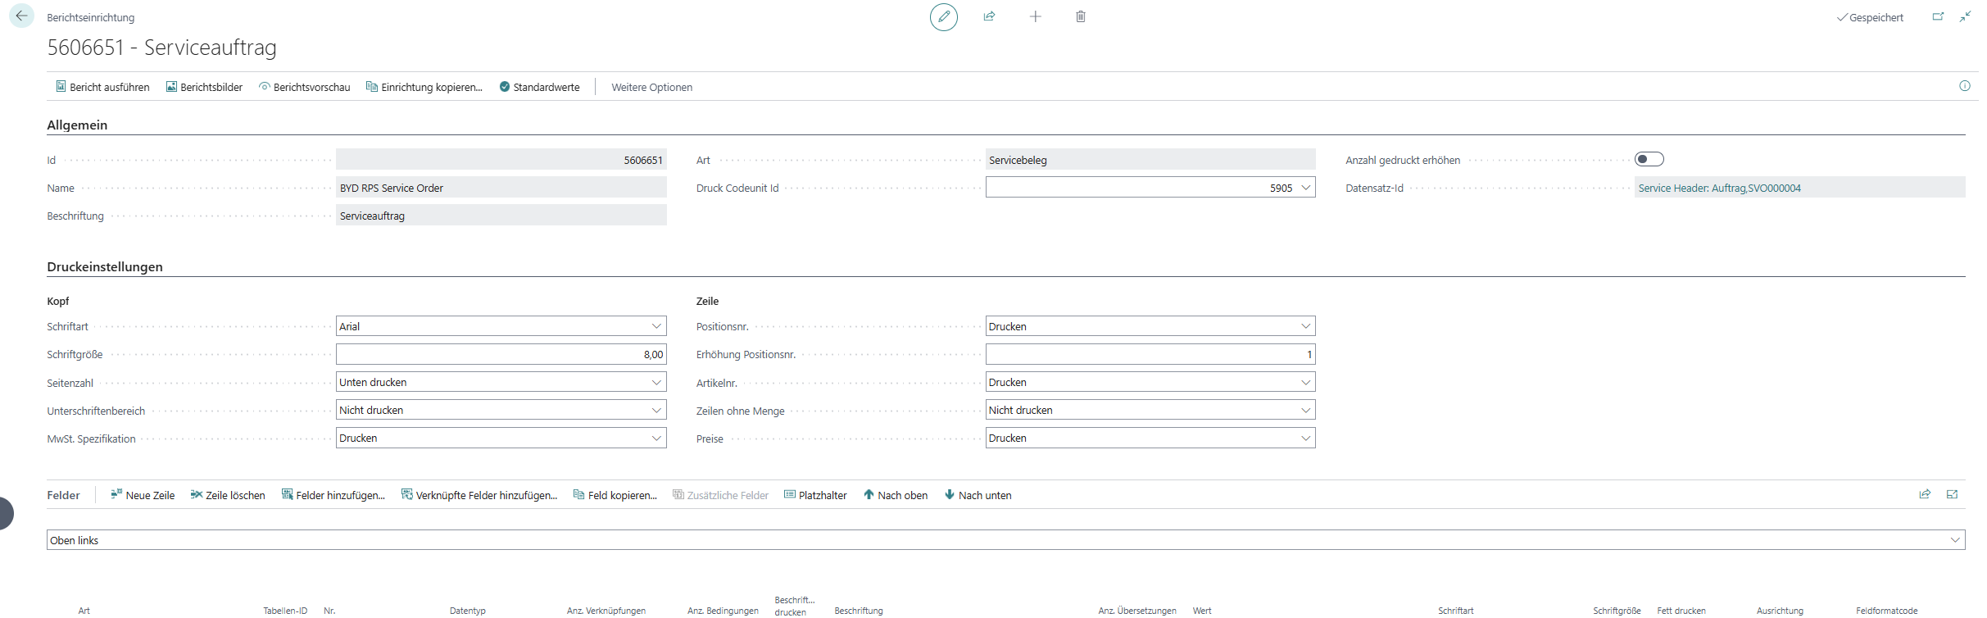
Task: Click Zeile löschen in Felder
Action: pyautogui.click(x=228, y=495)
